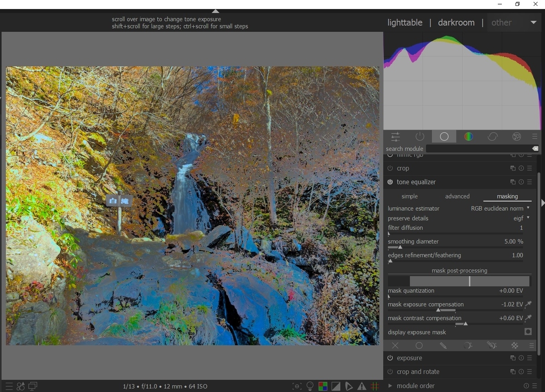Open presets menu of crop module
The height and width of the screenshot is (392, 545).
pos(529,168)
